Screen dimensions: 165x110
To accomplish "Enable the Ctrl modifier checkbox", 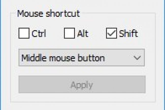I will click(24, 34).
